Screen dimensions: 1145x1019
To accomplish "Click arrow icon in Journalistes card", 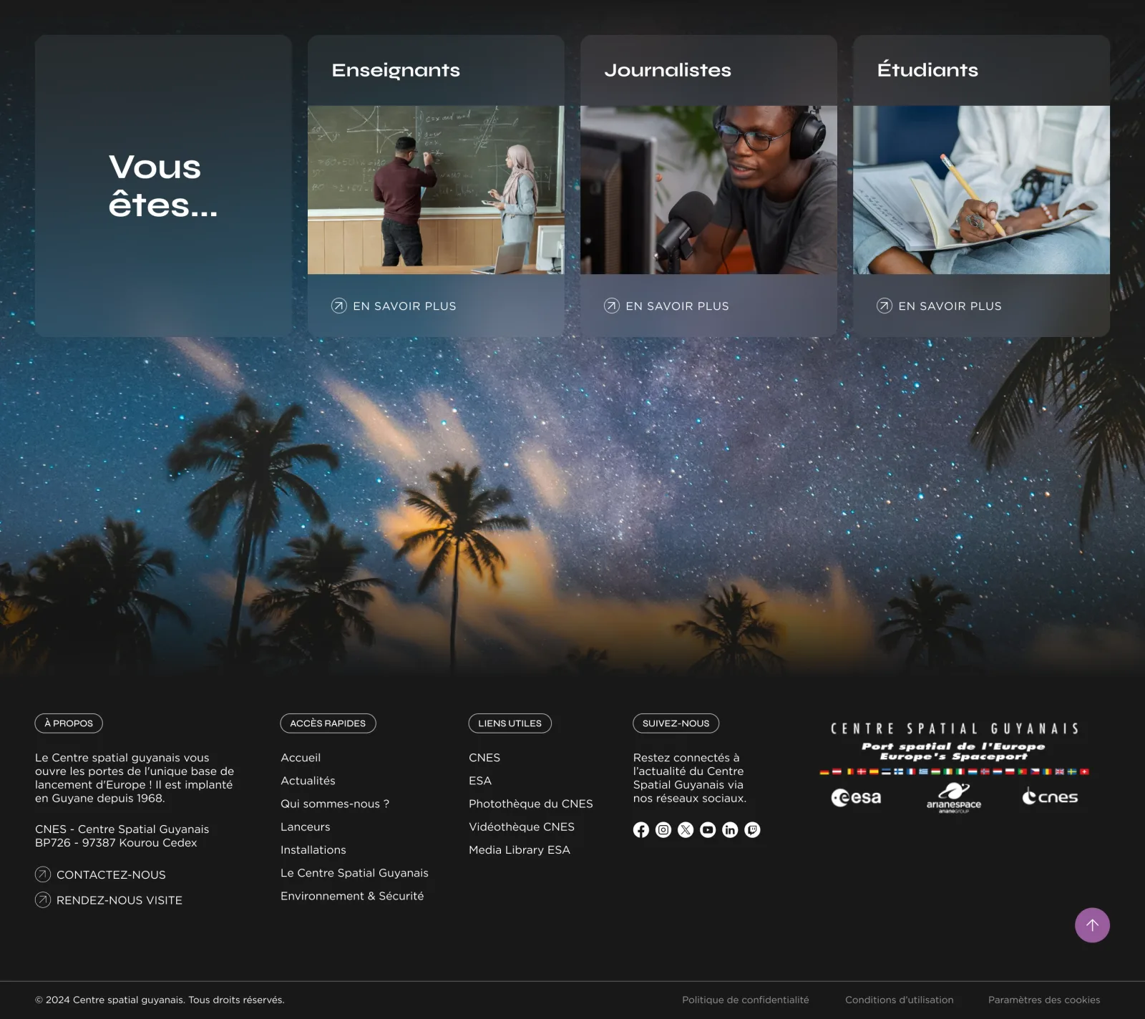I will pos(612,306).
